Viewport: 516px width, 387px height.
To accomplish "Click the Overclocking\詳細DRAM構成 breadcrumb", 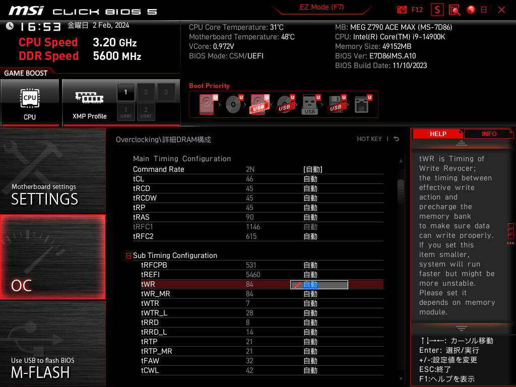I will [x=163, y=140].
